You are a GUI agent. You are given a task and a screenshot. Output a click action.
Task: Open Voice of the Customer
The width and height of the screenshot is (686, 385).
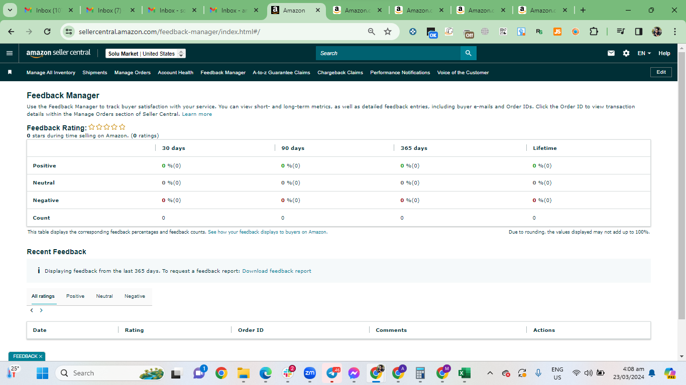pyautogui.click(x=463, y=73)
